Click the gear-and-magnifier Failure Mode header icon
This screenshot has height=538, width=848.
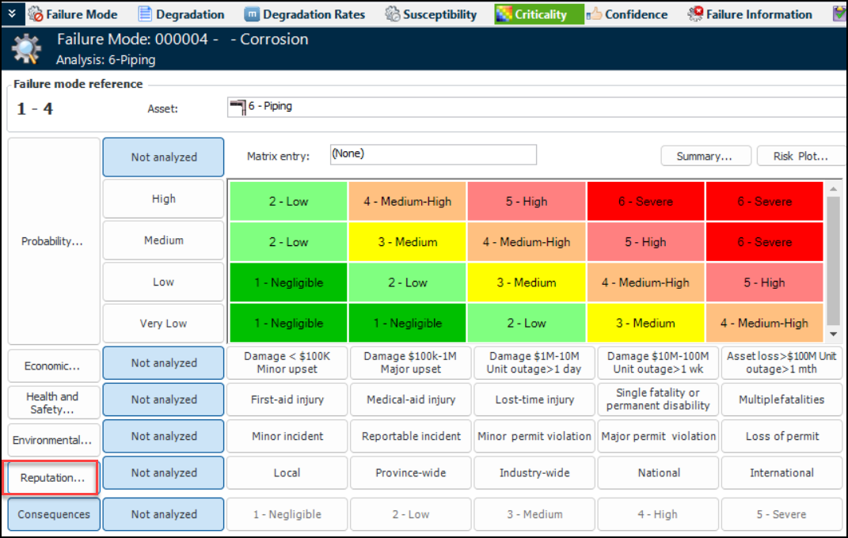(x=26, y=49)
